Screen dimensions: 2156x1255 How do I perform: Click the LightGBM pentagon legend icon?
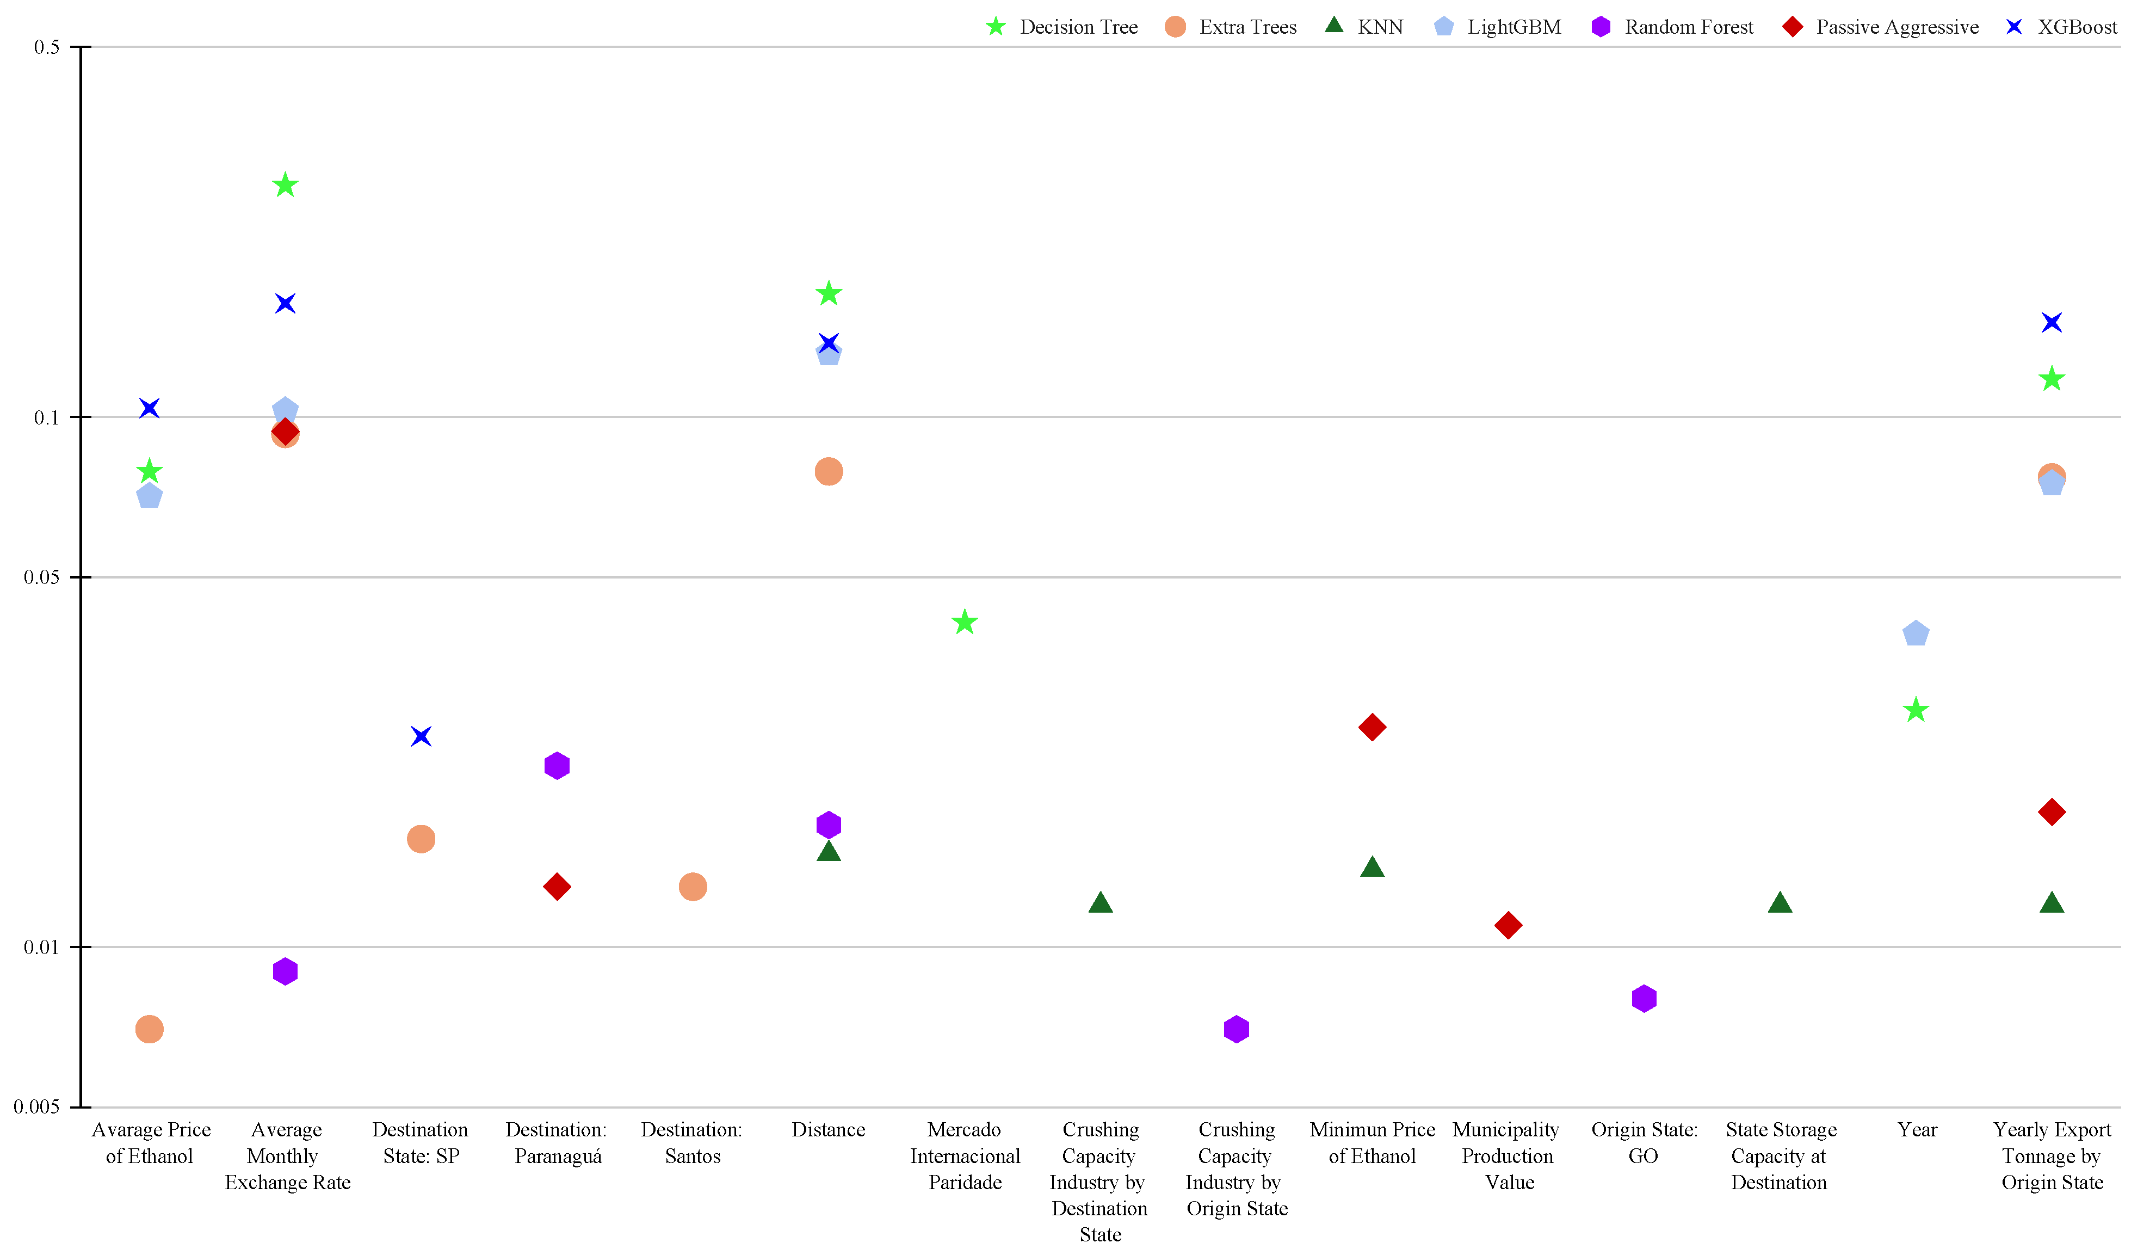click(1444, 27)
